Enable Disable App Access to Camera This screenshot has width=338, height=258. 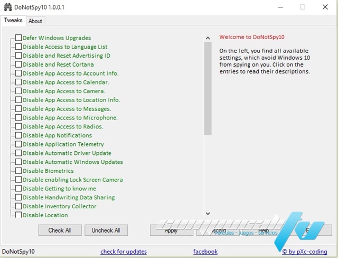pyautogui.click(x=18, y=91)
